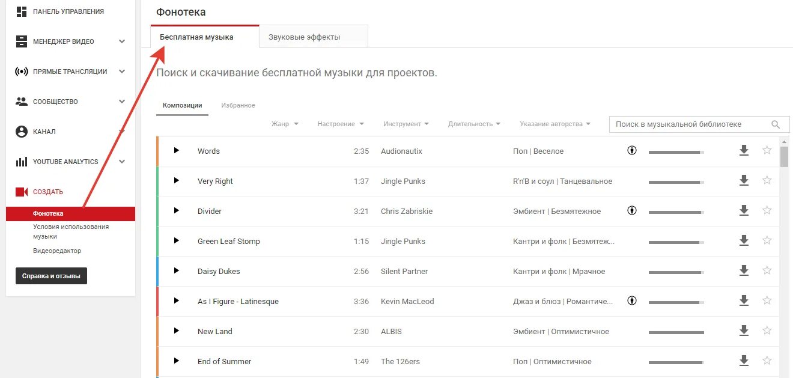Star the track End of Summer

[x=767, y=361]
